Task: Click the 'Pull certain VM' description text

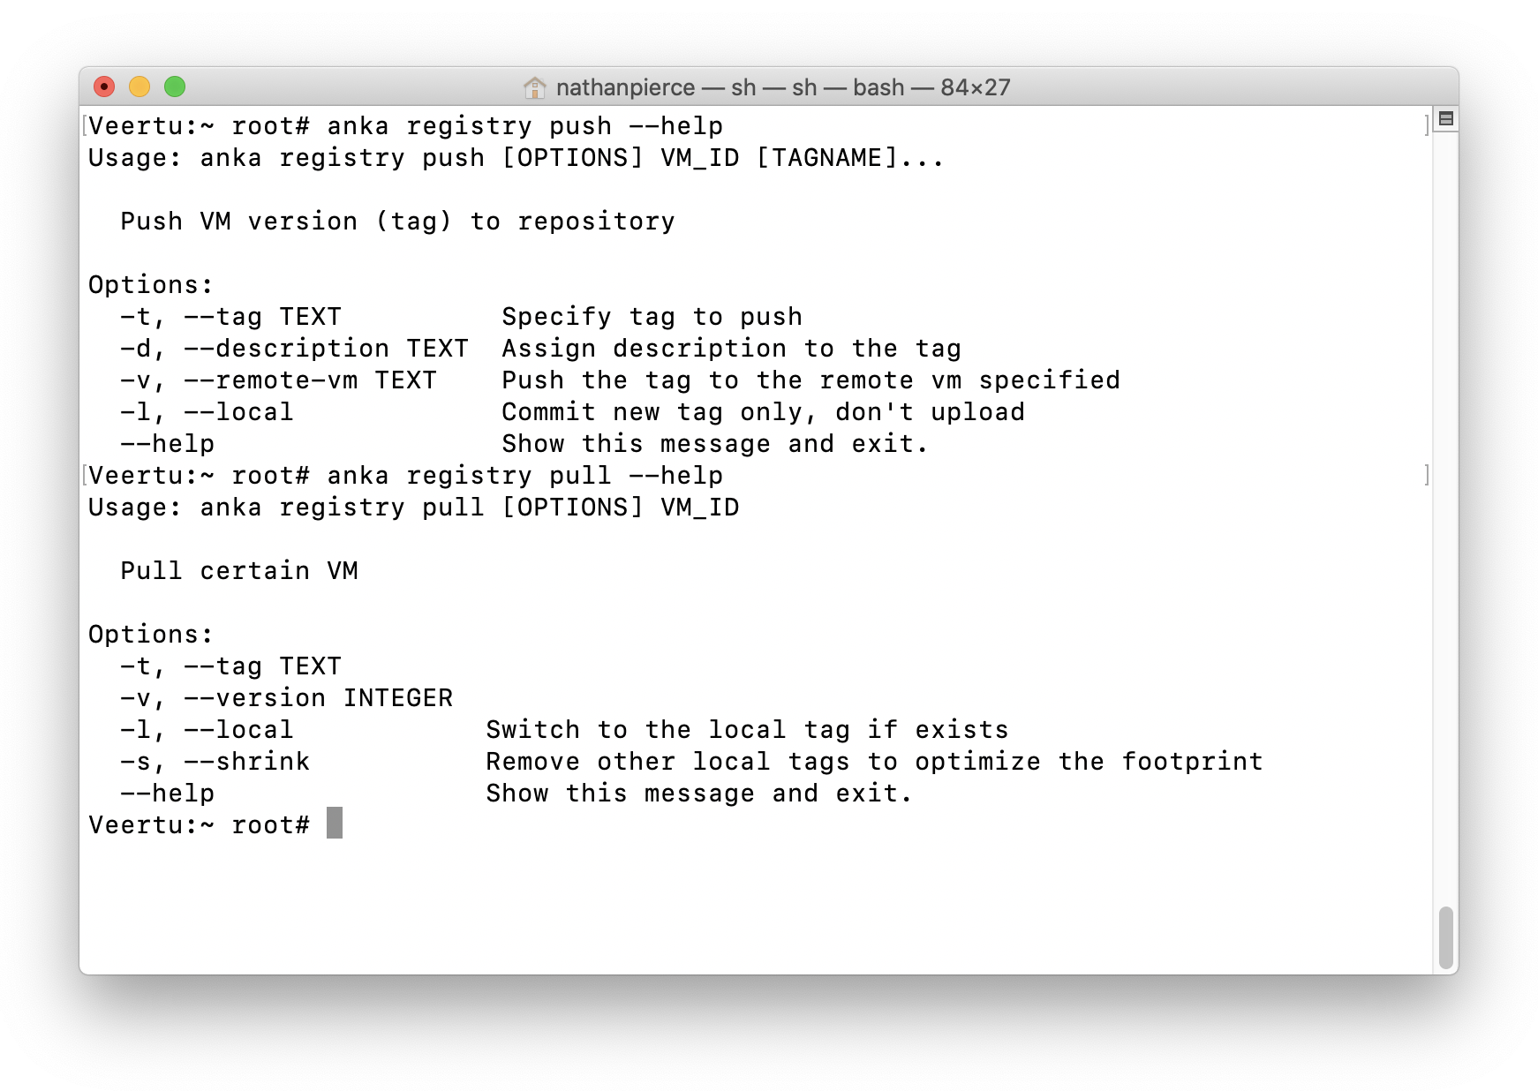Action: pyautogui.click(x=240, y=570)
